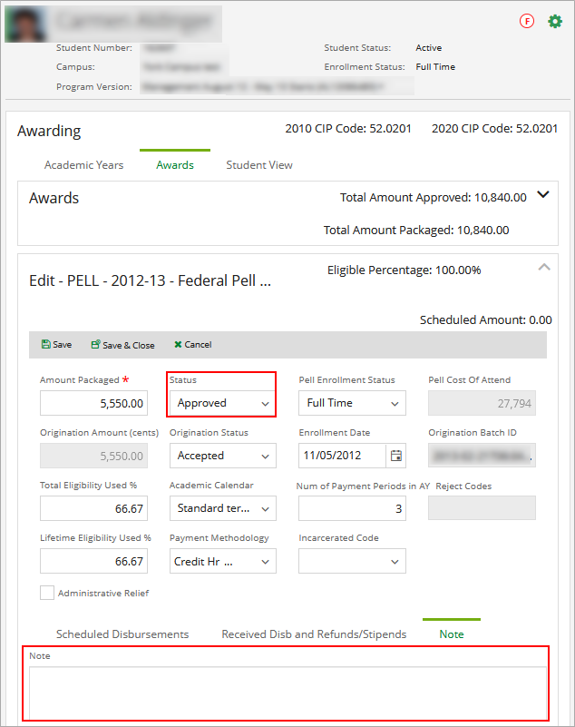Click the Awards section chevron to collapse it

542,194
